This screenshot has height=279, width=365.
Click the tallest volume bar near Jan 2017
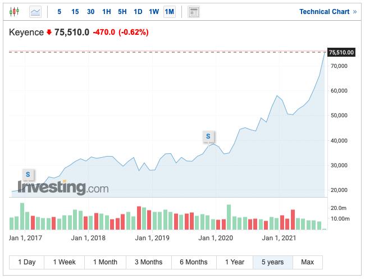point(22,216)
